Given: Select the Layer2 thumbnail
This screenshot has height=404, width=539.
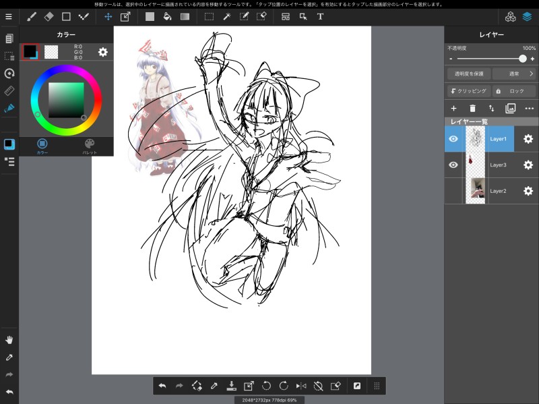Looking at the screenshot, I should pyautogui.click(x=476, y=191).
